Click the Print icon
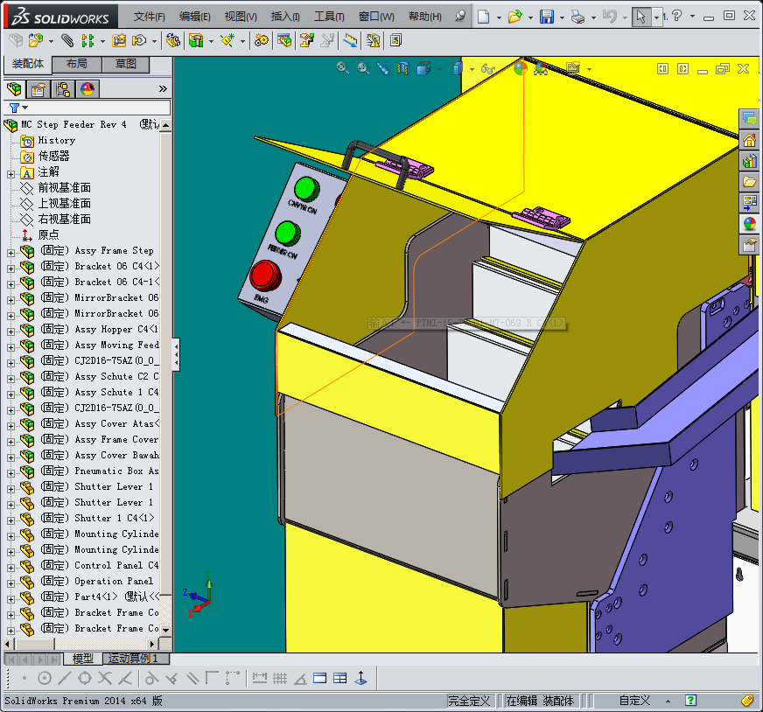Screen dimensions: 763x712 tap(578, 17)
